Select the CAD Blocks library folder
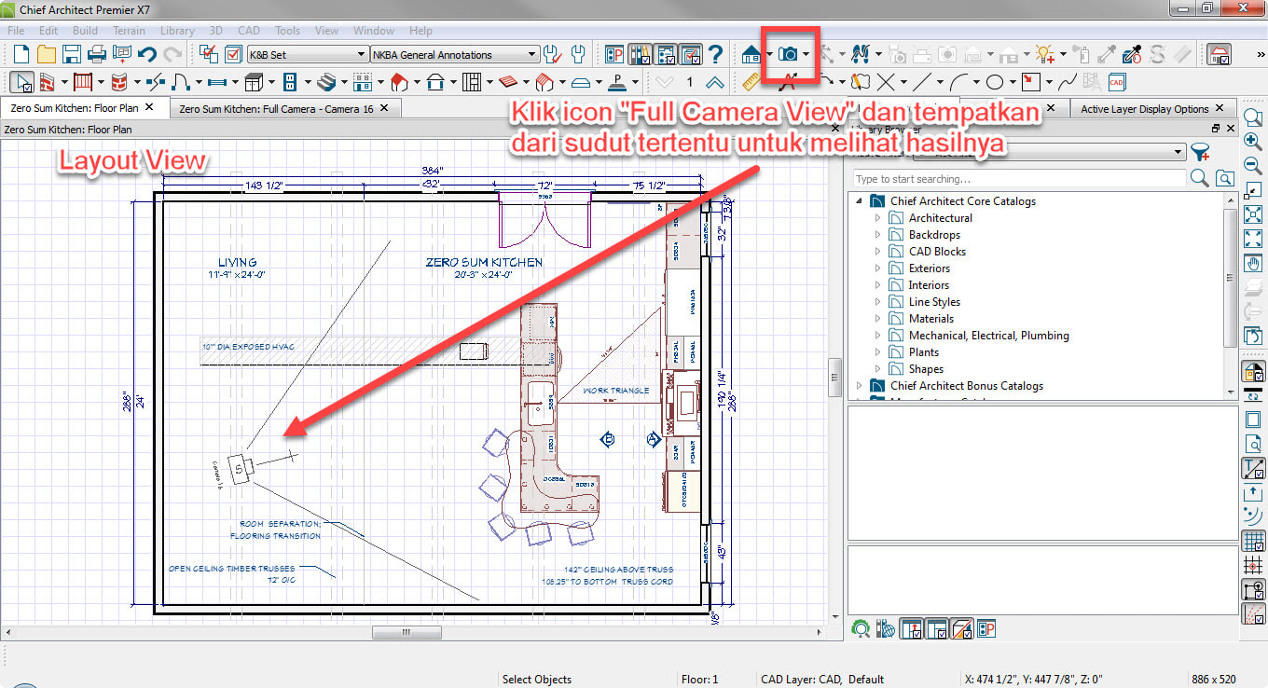This screenshot has height=688, width=1268. (x=937, y=252)
